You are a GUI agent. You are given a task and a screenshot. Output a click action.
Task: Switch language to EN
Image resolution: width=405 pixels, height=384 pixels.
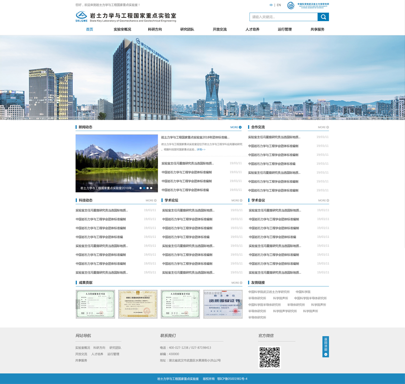point(279,5)
